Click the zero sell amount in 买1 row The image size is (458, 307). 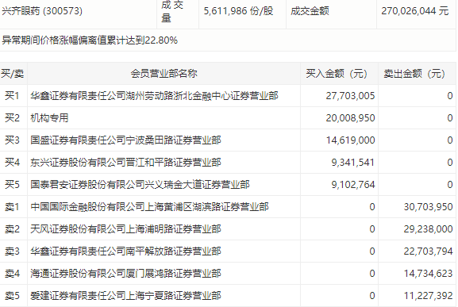point(450,96)
